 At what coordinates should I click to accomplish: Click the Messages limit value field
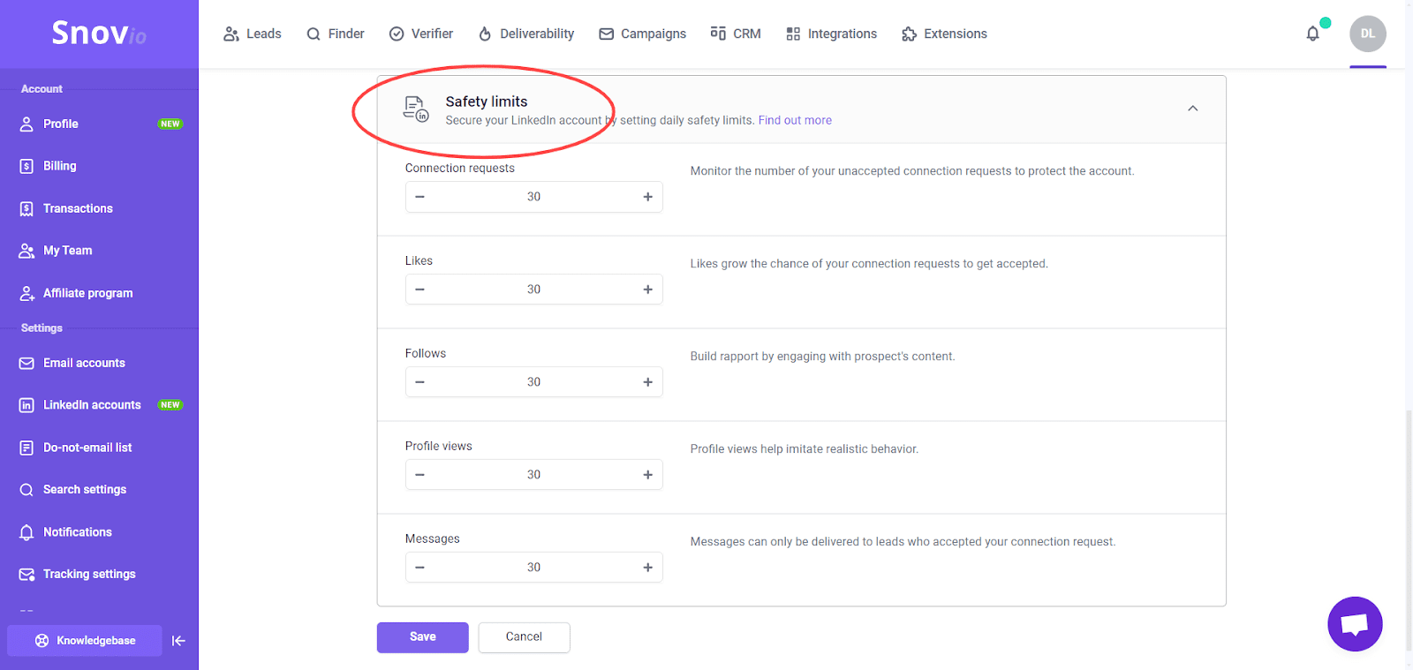pos(533,568)
